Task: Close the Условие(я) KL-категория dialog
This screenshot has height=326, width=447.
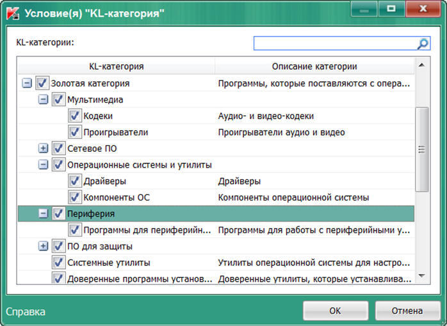Action: tap(423, 9)
